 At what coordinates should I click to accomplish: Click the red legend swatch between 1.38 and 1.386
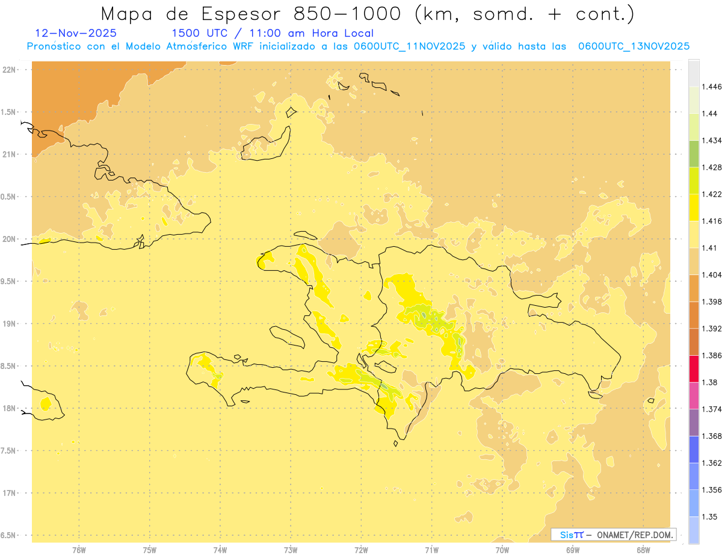(694, 369)
